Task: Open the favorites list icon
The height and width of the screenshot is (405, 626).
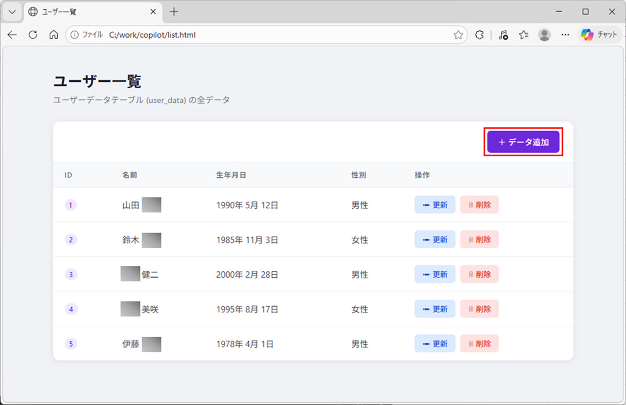Action: (x=524, y=35)
